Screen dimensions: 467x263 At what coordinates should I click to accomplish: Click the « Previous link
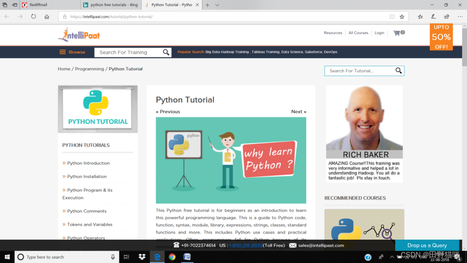168,112
